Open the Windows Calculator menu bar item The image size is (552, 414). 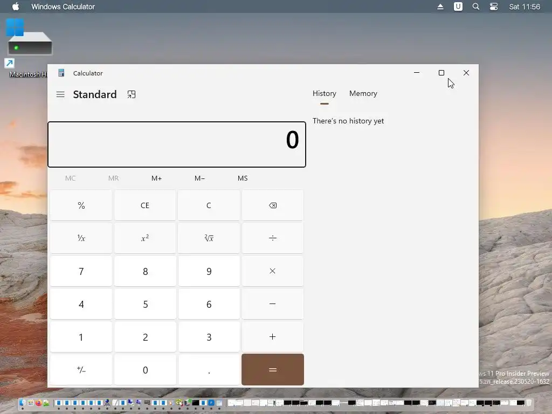click(x=63, y=6)
